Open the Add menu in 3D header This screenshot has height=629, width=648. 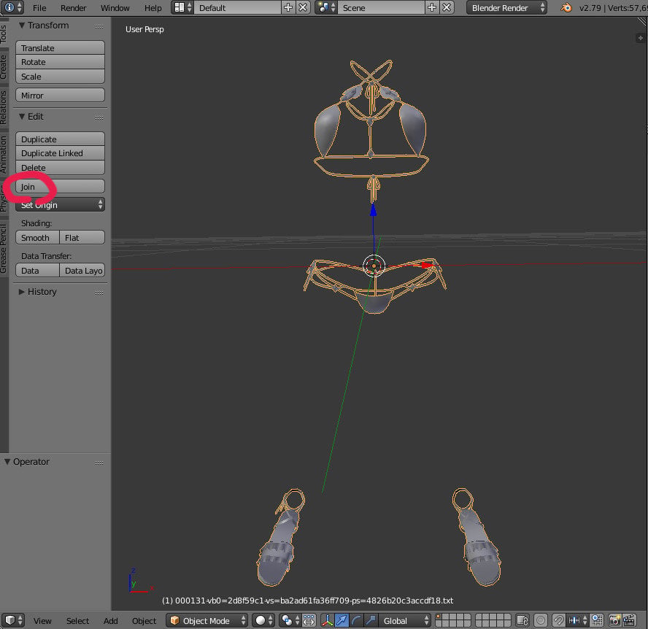[111, 621]
